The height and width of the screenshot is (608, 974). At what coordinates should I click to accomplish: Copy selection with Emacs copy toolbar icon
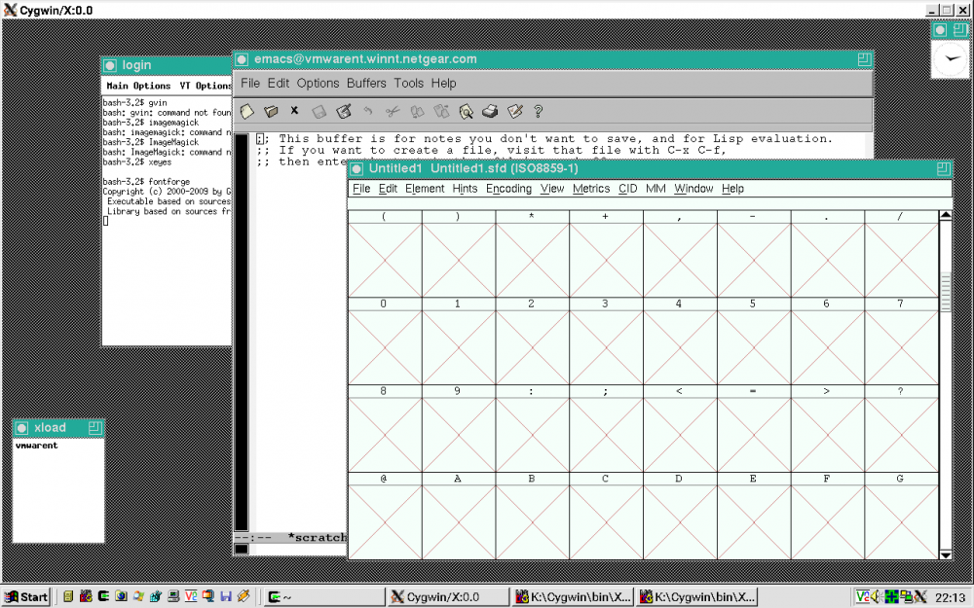(x=416, y=111)
